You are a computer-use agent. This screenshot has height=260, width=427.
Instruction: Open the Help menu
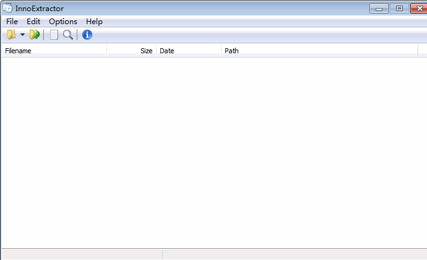pos(94,22)
